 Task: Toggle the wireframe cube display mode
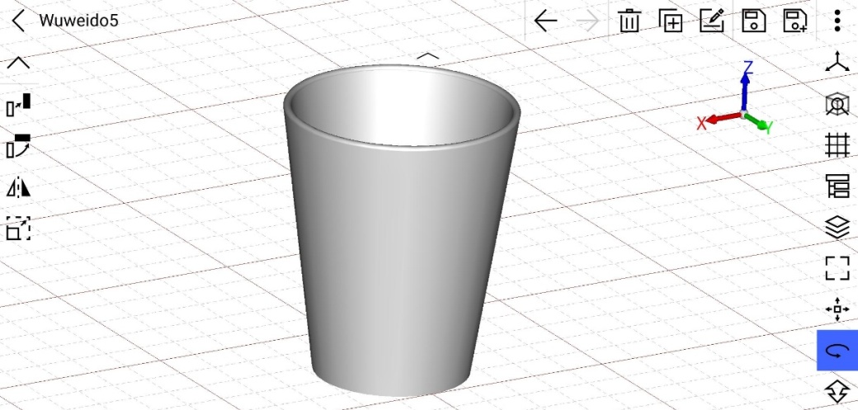[x=837, y=104]
